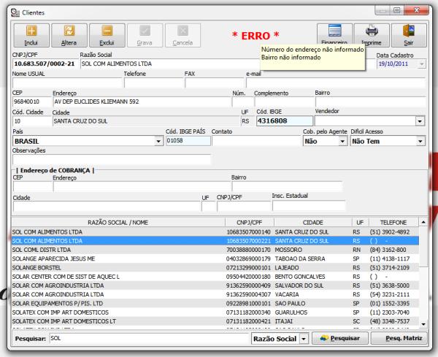Viewport: 438px width, 357px height.
Task: Click the Endereço de COBRANÇA CEP field
Action: click(32, 186)
